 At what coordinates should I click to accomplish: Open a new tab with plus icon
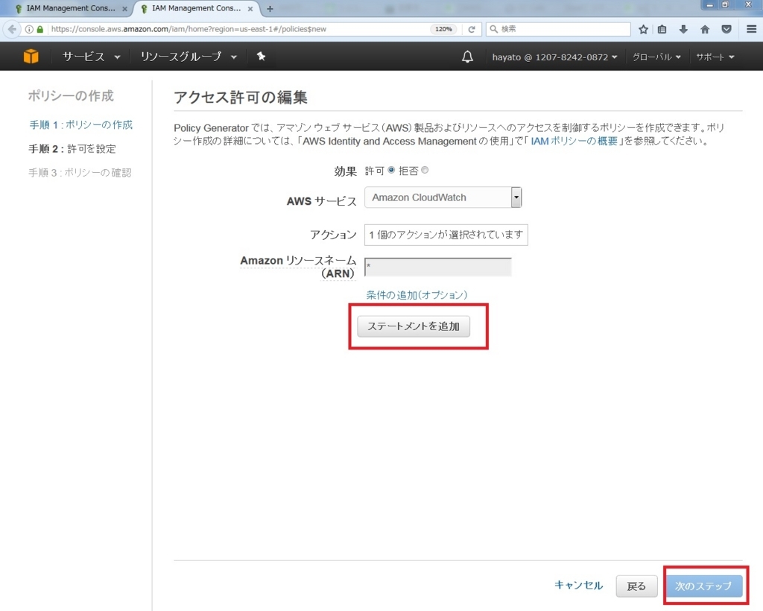[x=270, y=9]
